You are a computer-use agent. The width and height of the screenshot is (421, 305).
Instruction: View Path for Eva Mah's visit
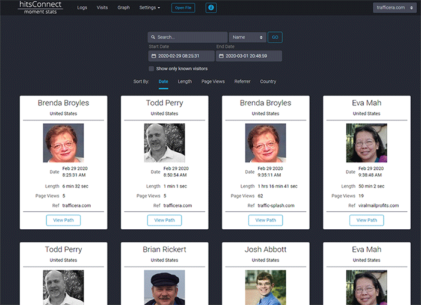point(366,220)
